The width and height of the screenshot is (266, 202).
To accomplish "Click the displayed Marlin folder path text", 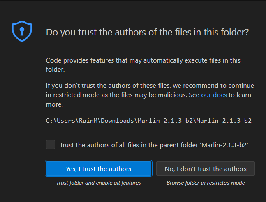I will click(x=148, y=121).
